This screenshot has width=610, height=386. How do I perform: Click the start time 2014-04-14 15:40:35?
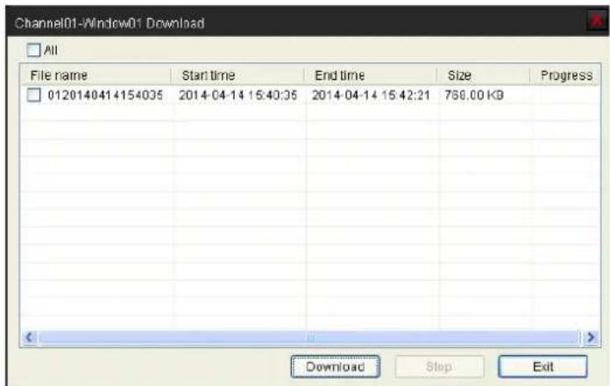tap(238, 95)
